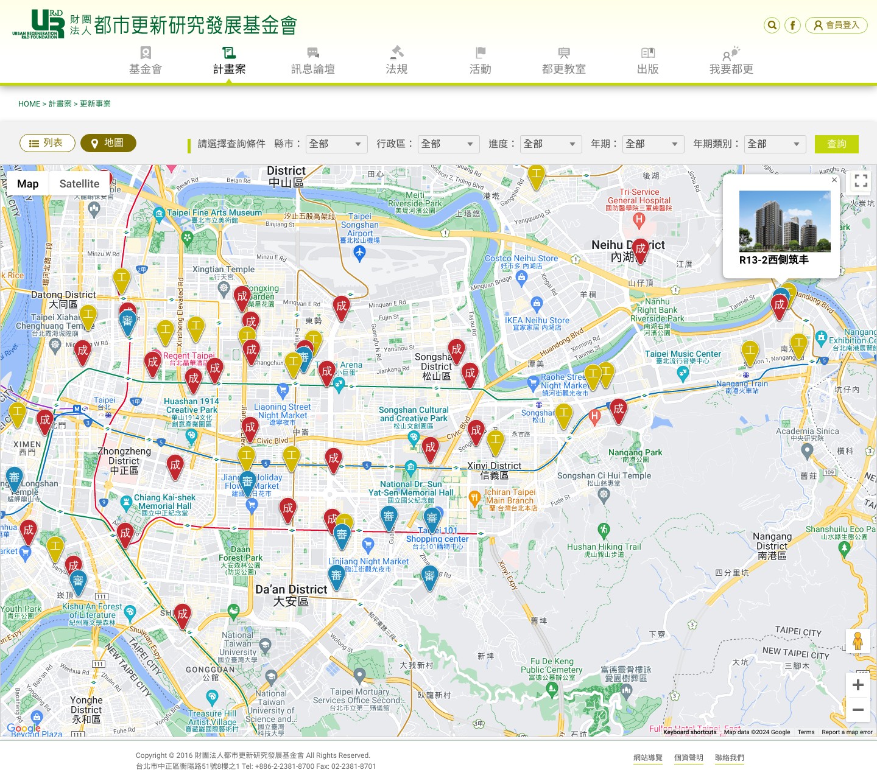Expand the 縣市 dropdown
This screenshot has height=781, width=877.
click(336, 144)
